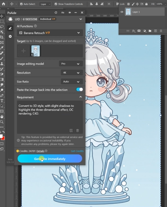Click the red background color swatch
This screenshot has width=167, height=207.
(x=3, y=139)
